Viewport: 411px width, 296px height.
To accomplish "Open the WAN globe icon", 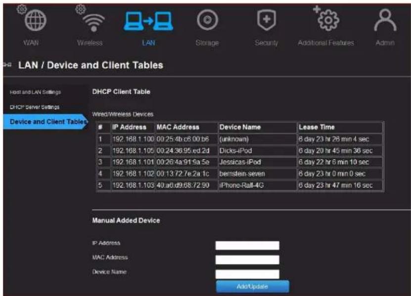I will coord(35,20).
